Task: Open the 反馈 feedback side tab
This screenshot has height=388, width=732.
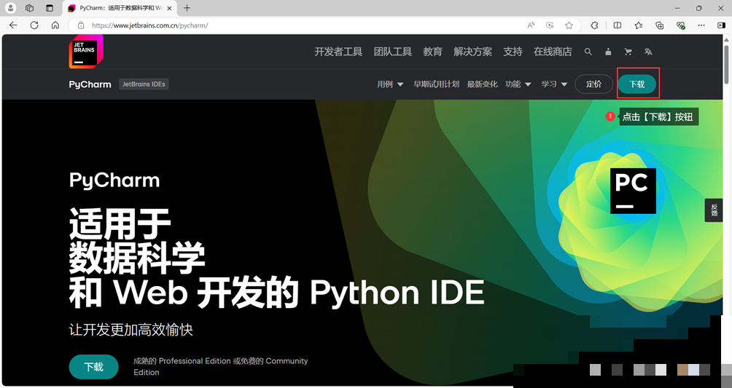Action: 714,210
